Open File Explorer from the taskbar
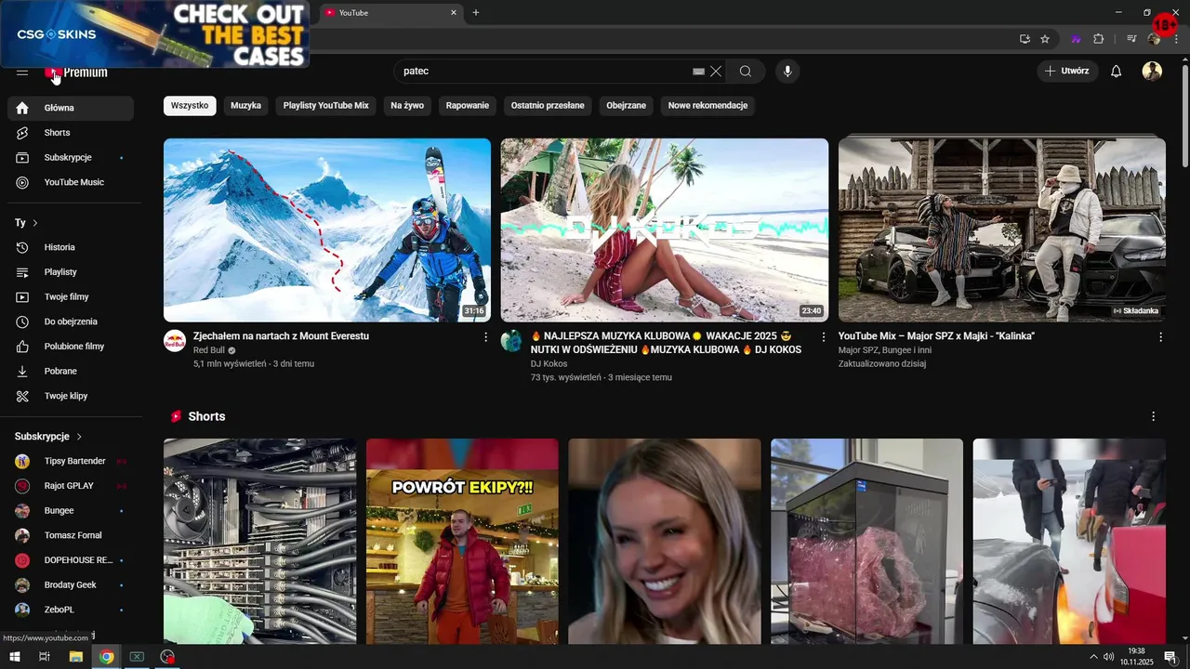The image size is (1190, 669). [x=76, y=657]
